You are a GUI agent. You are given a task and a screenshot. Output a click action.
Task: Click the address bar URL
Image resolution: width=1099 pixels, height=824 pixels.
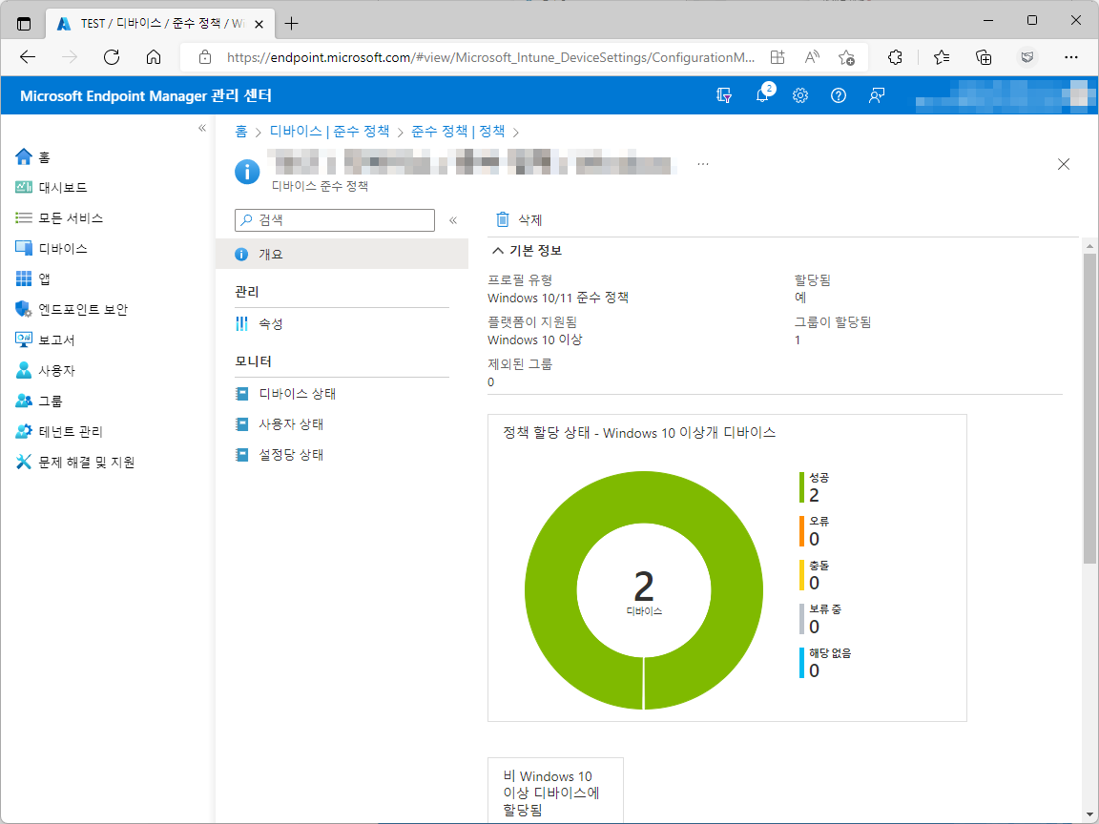pyautogui.click(x=490, y=57)
